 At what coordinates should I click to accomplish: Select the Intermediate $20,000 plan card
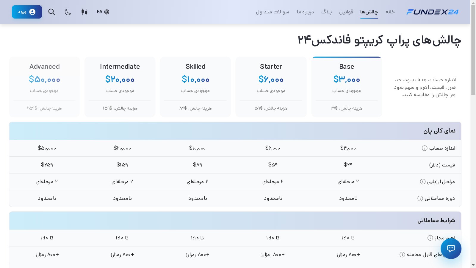coord(120,87)
